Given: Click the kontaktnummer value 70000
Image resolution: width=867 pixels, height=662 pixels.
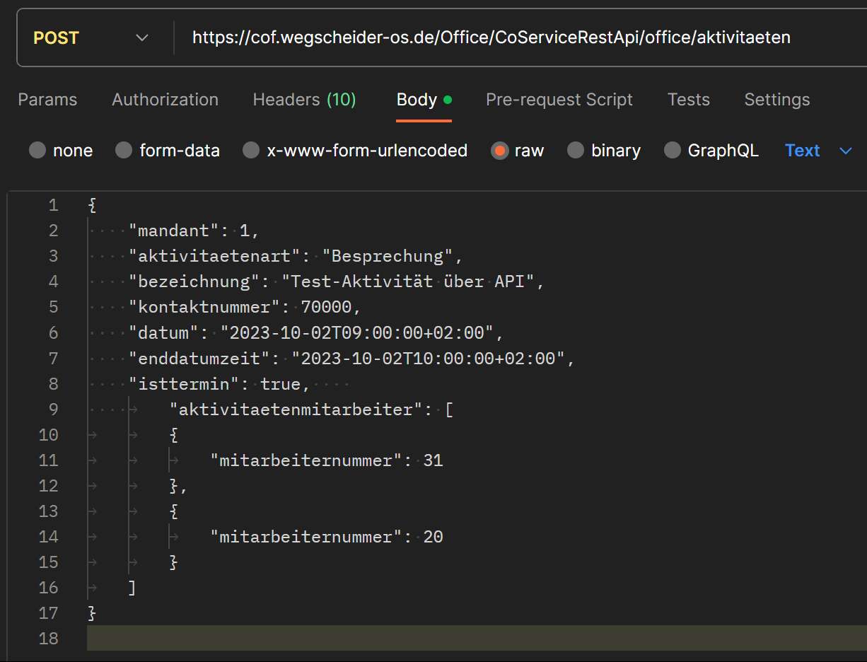Looking at the screenshot, I should [327, 307].
